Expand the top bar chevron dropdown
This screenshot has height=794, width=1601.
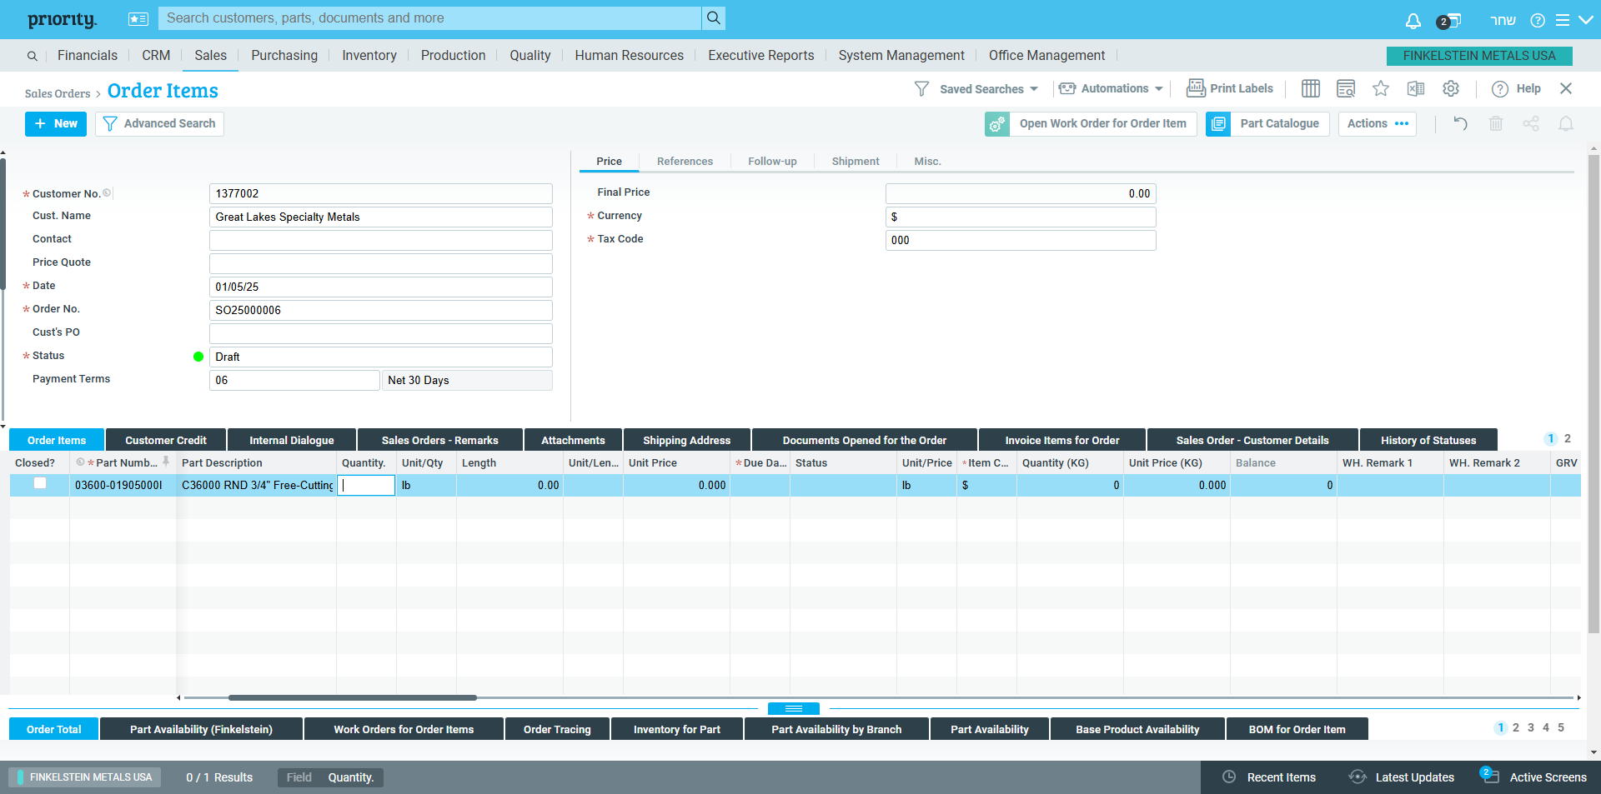click(x=1585, y=20)
